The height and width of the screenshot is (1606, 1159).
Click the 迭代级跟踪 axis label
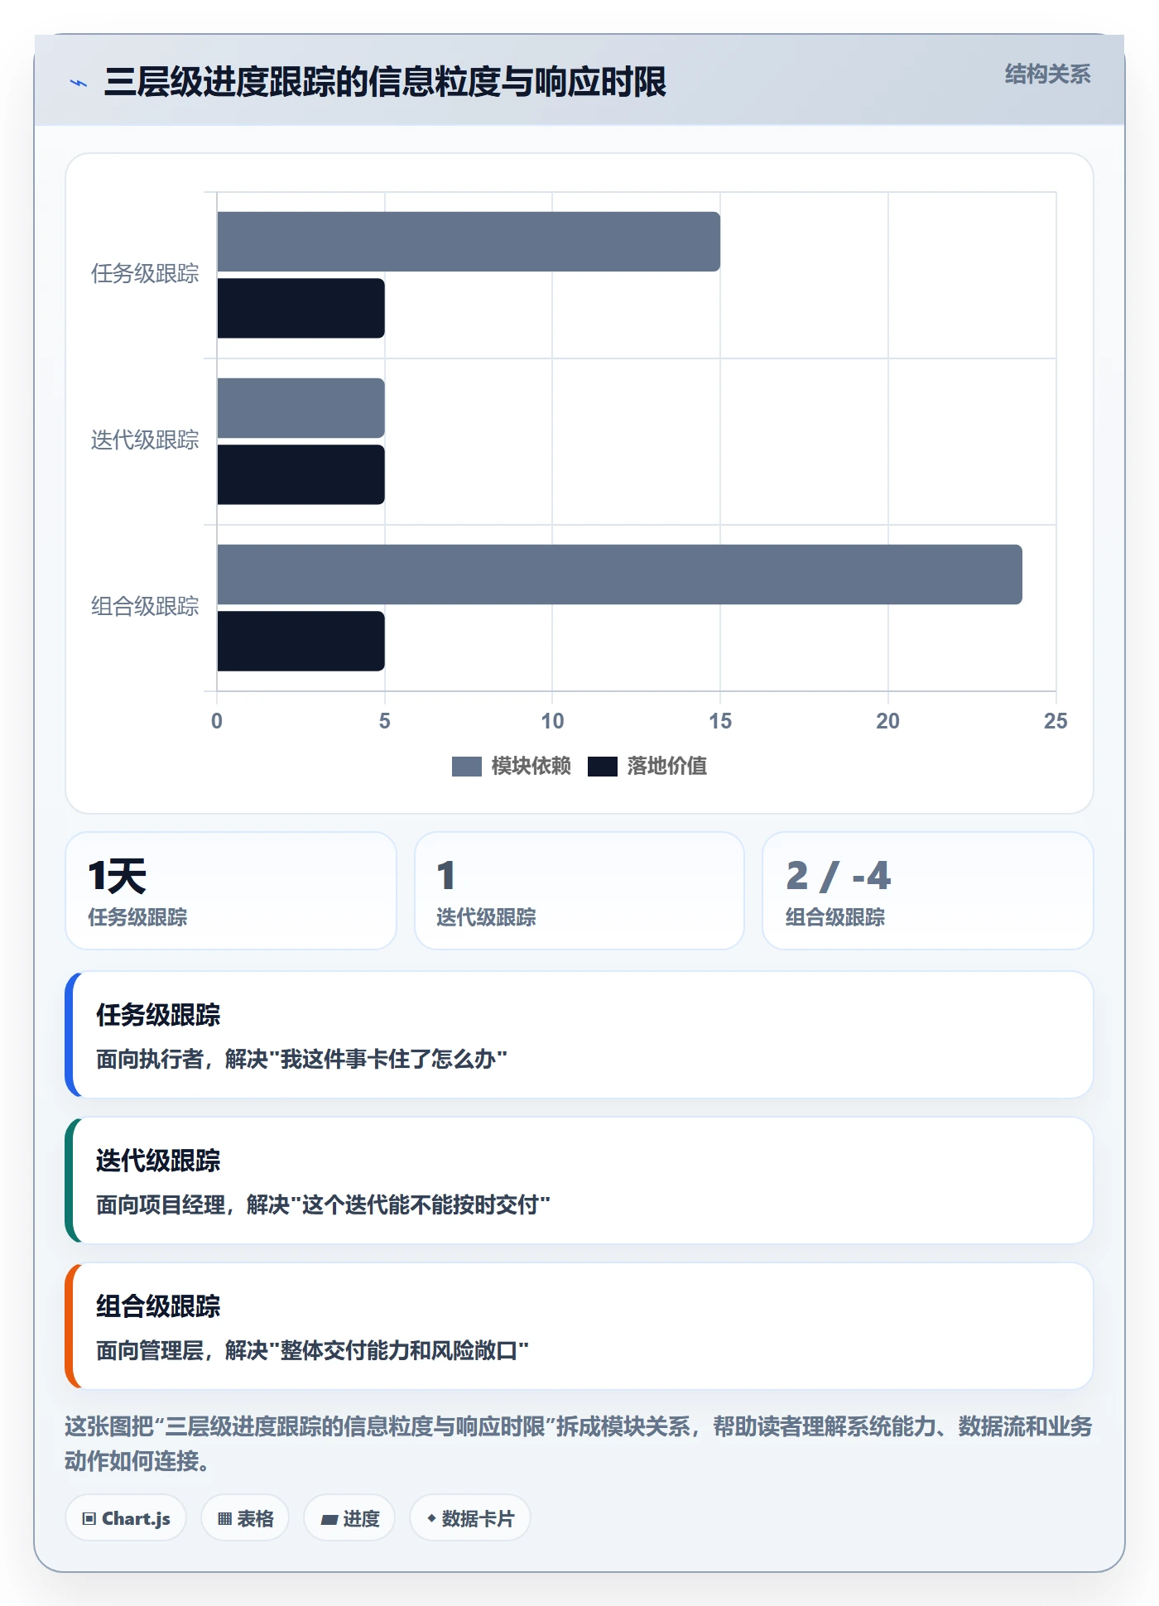[x=145, y=440]
